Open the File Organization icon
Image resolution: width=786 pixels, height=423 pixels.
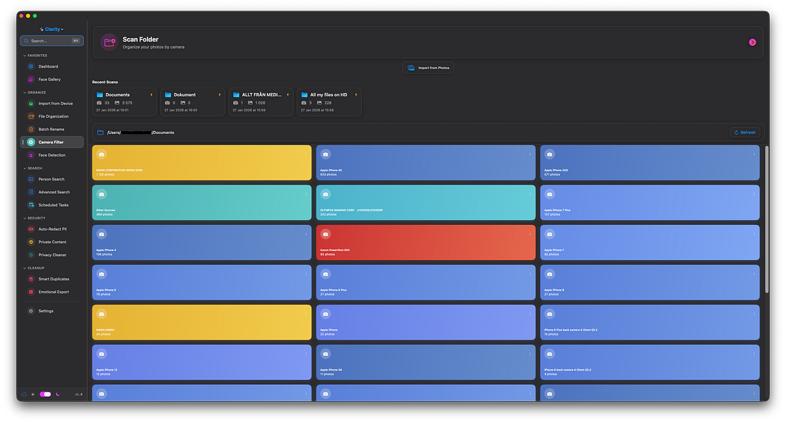tap(30, 116)
